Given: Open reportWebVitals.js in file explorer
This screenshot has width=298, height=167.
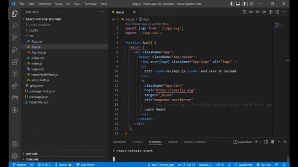Looking at the screenshot, I should tap(44, 75).
